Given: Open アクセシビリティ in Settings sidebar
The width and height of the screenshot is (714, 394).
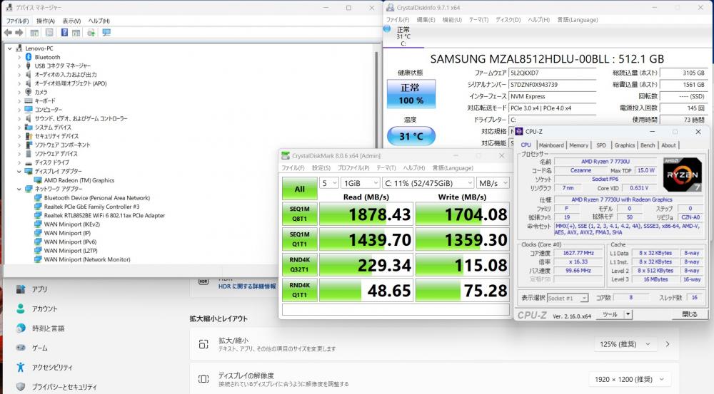Looking at the screenshot, I should [52, 367].
